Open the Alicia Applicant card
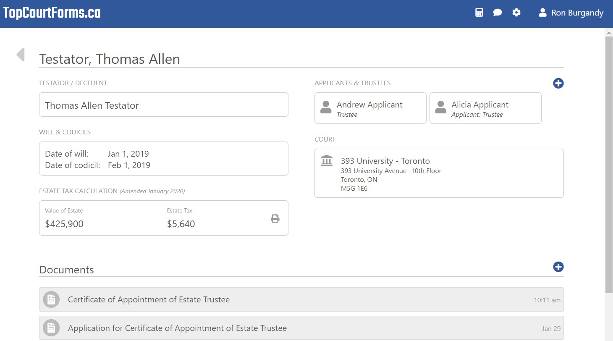The height and width of the screenshot is (341, 613). (485, 108)
